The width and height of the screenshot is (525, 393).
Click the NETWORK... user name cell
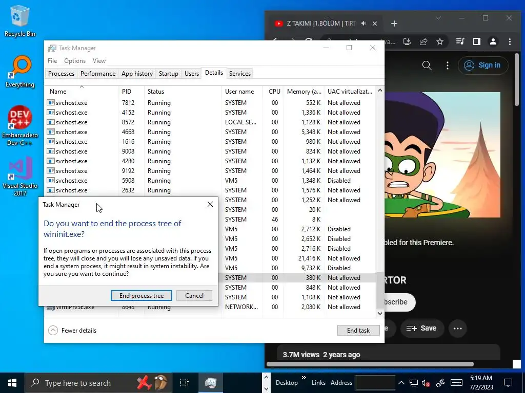[241, 307]
